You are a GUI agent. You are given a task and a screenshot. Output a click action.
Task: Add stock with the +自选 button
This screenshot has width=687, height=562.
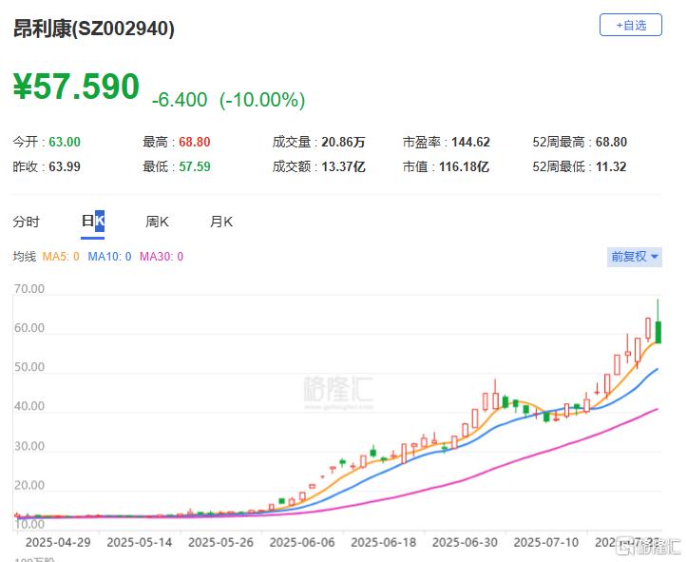631,25
